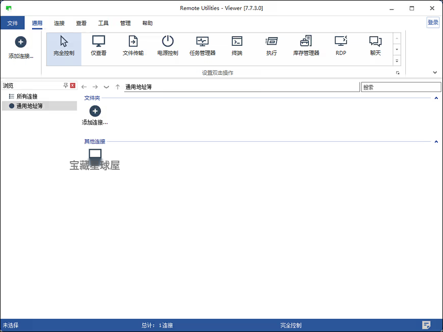Go back with the left arrow

point(84,87)
